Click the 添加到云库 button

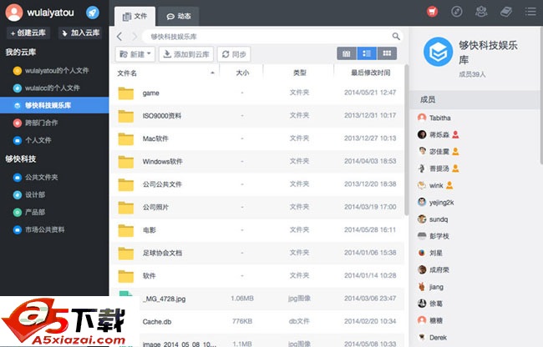point(186,54)
